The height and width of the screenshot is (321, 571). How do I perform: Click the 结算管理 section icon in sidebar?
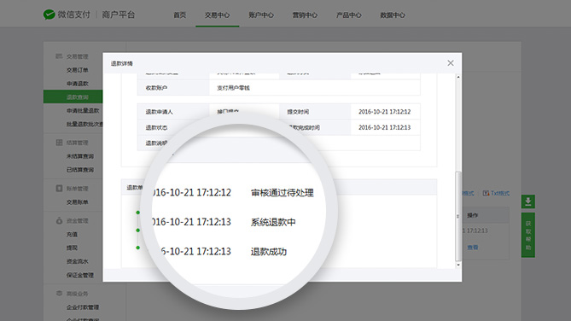(59, 143)
